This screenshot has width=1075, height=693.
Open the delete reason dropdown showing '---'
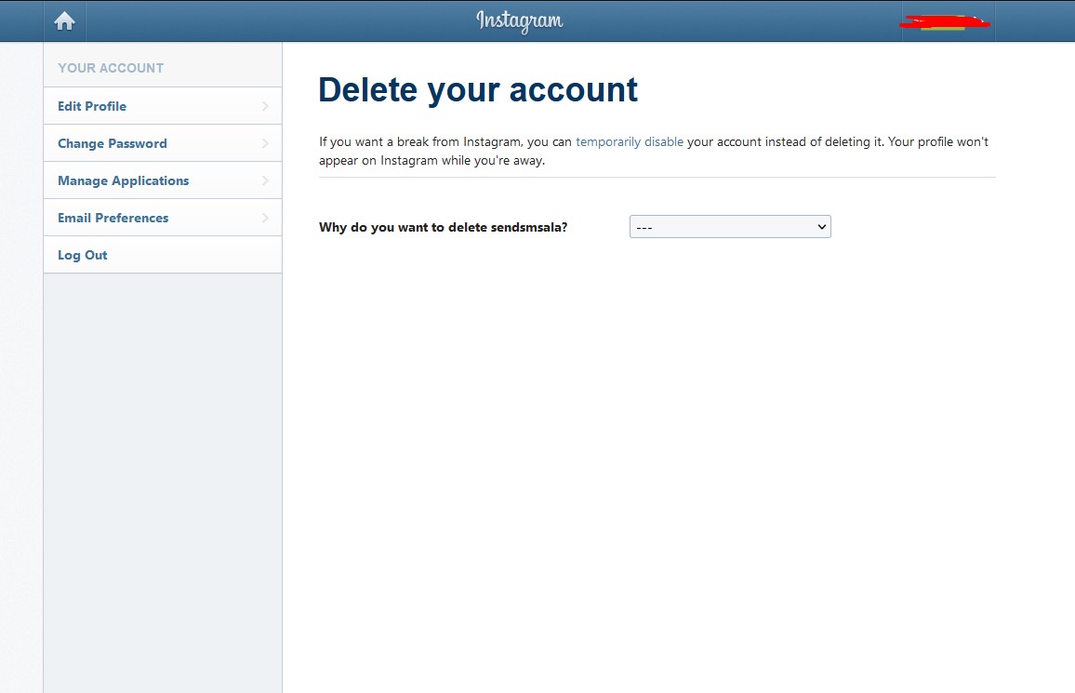pyautogui.click(x=721, y=227)
